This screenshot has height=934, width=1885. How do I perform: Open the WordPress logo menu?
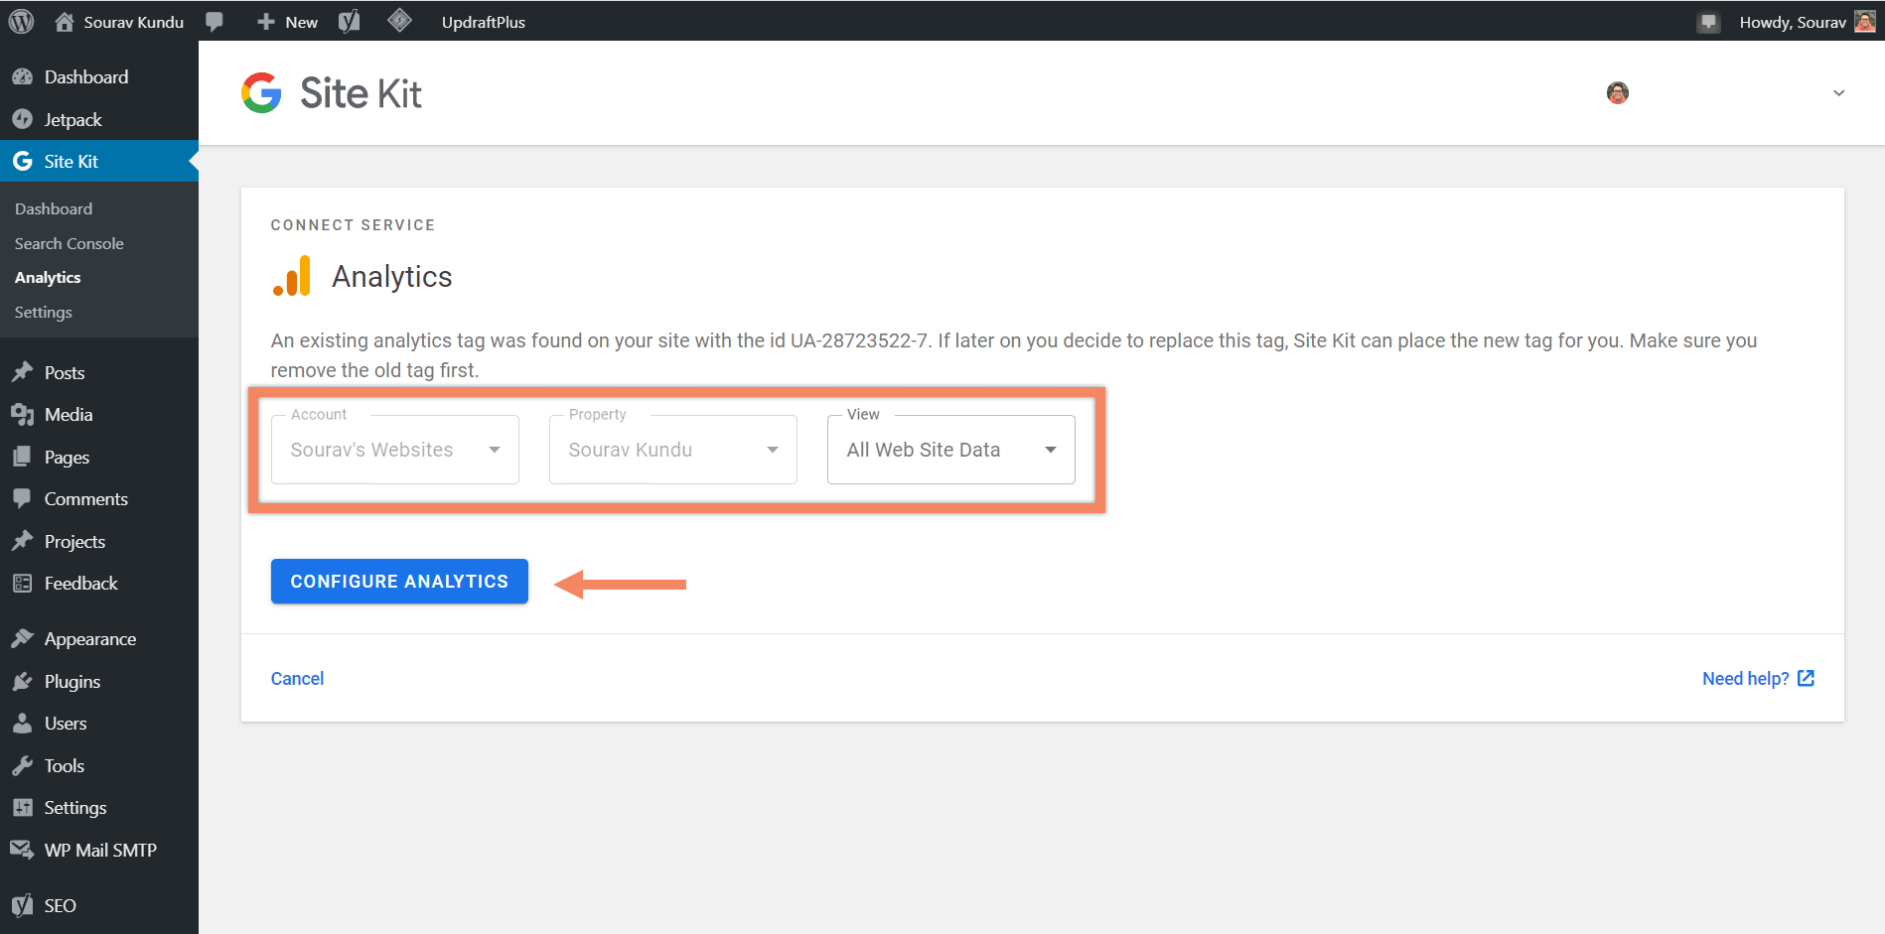tap(21, 21)
